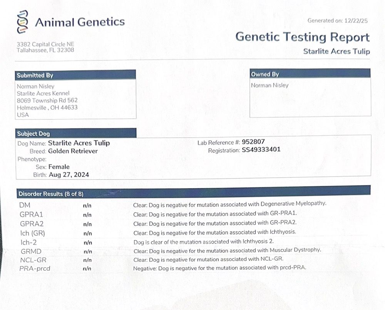Select the breed value Golden Retriever
385x310 pixels.
point(73,151)
